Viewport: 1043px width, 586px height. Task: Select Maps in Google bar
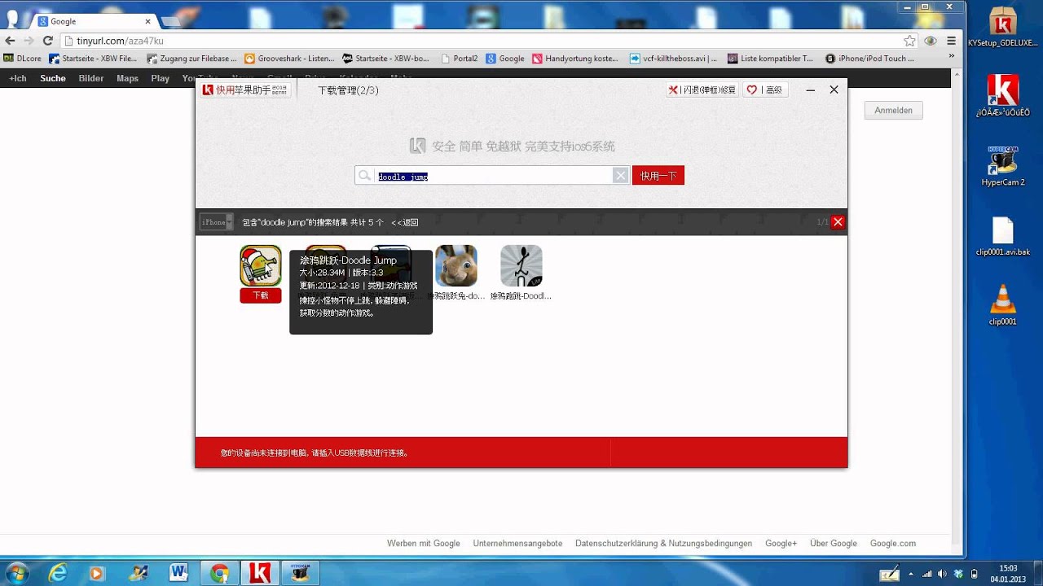(127, 78)
